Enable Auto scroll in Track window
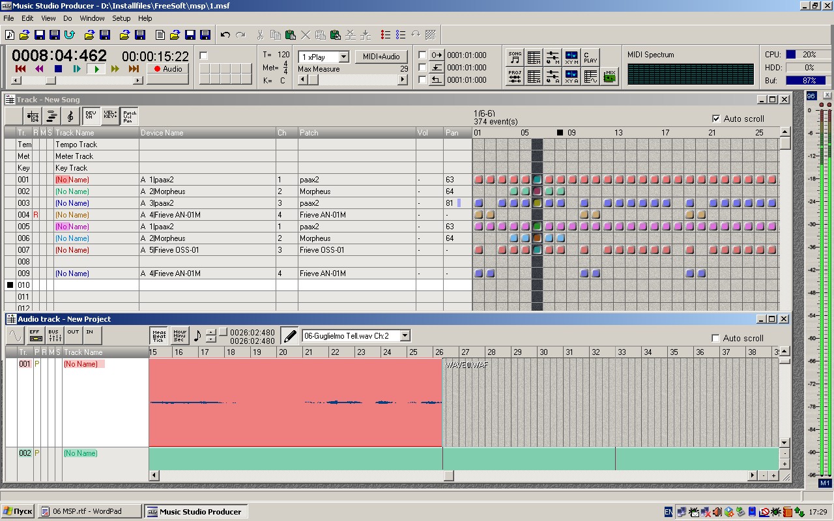 pyautogui.click(x=717, y=119)
